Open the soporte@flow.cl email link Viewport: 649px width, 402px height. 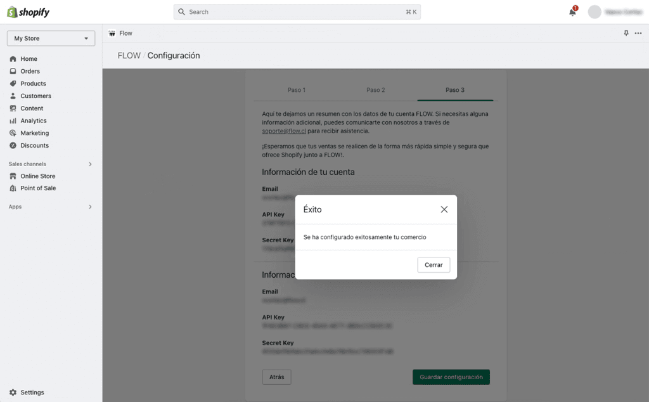(284, 131)
